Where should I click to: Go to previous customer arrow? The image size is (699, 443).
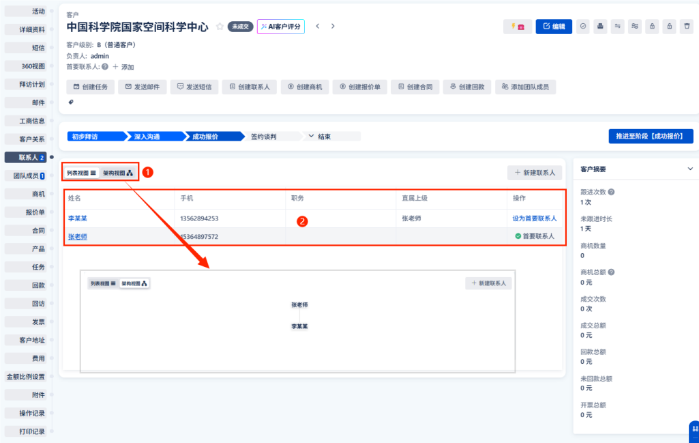pos(317,27)
